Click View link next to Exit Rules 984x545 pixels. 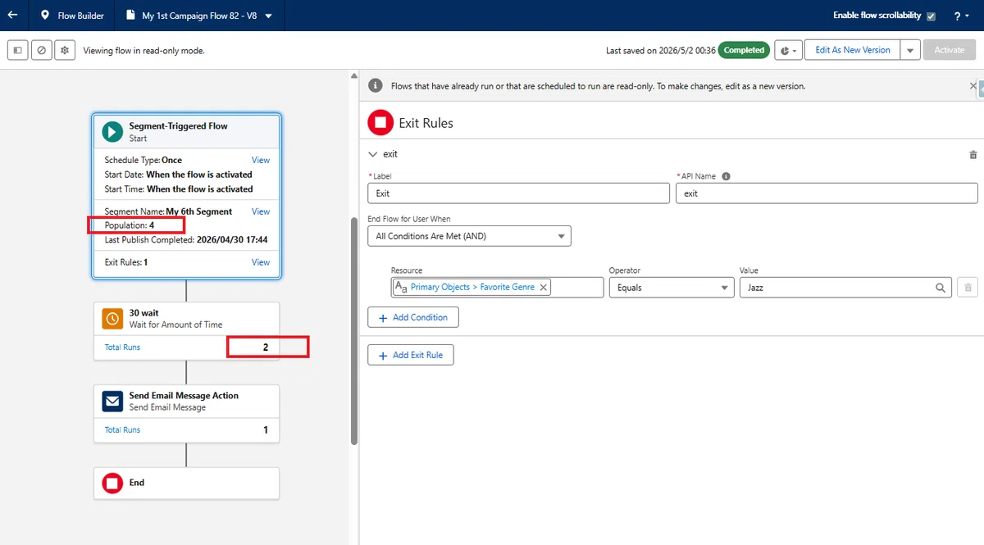pyautogui.click(x=261, y=262)
